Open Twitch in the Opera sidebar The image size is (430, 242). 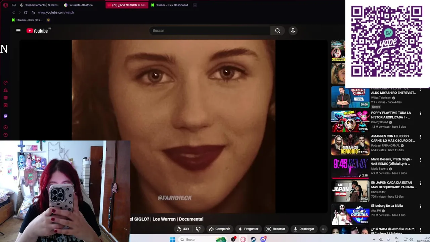[x=5, y=116]
